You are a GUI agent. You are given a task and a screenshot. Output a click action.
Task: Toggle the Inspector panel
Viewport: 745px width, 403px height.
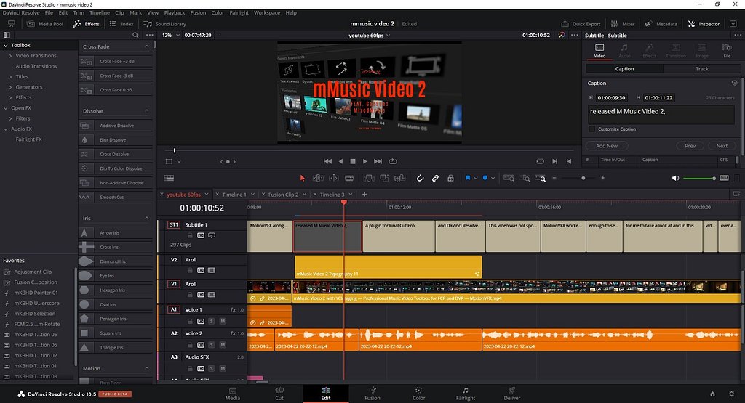704,24
